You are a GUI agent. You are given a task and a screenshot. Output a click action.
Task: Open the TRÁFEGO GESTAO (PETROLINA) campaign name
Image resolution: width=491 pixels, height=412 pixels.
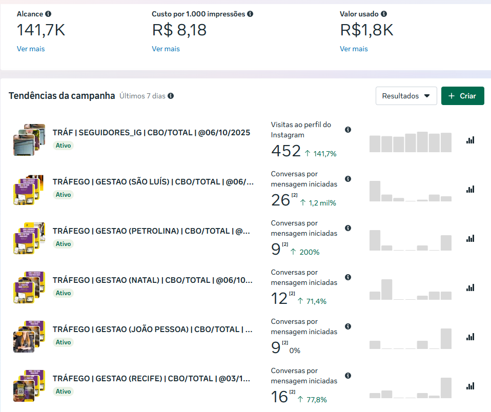coord(151,231)
